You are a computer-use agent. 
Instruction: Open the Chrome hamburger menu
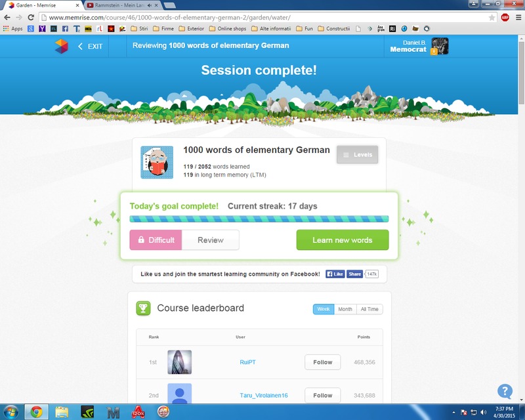[518, 18]
